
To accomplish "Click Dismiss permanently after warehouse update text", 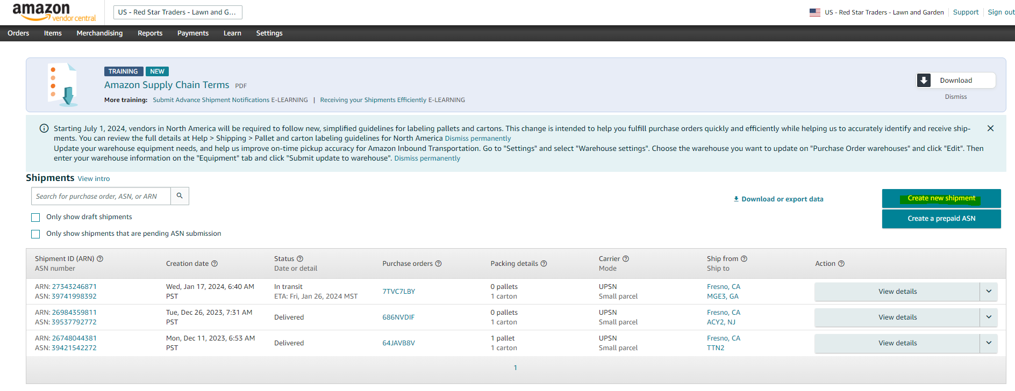I will (427, 158).
